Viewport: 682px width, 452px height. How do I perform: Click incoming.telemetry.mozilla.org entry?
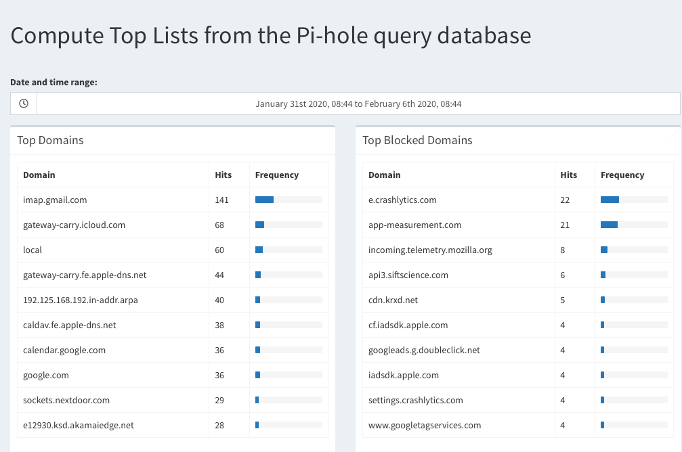(430, 250)
